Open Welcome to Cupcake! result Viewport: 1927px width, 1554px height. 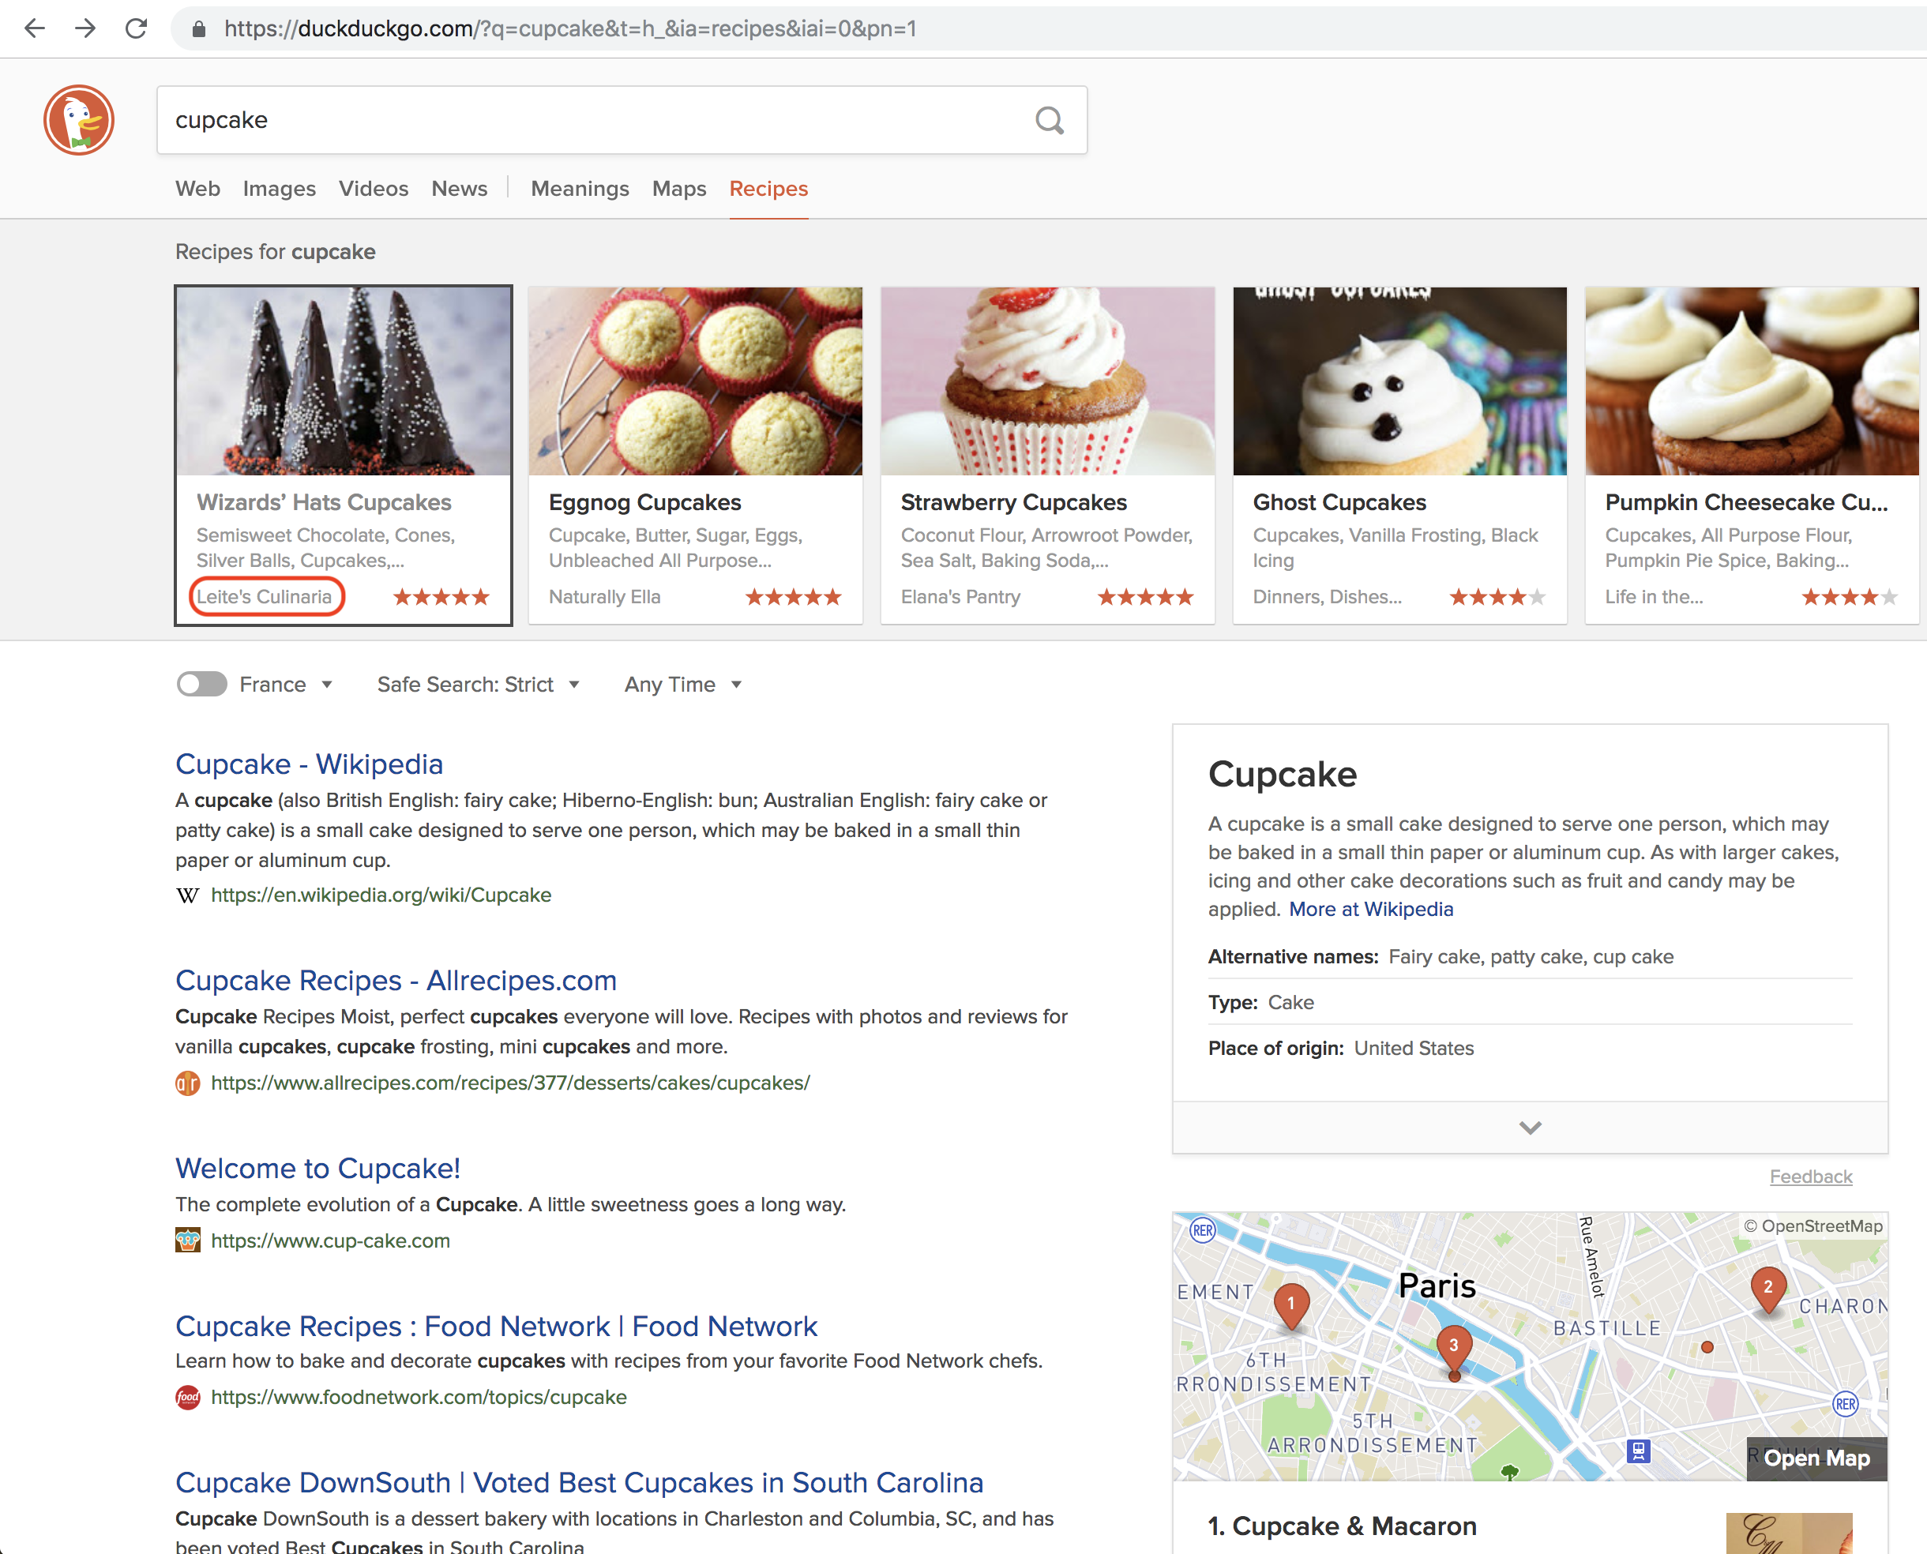click(318, 1169)
